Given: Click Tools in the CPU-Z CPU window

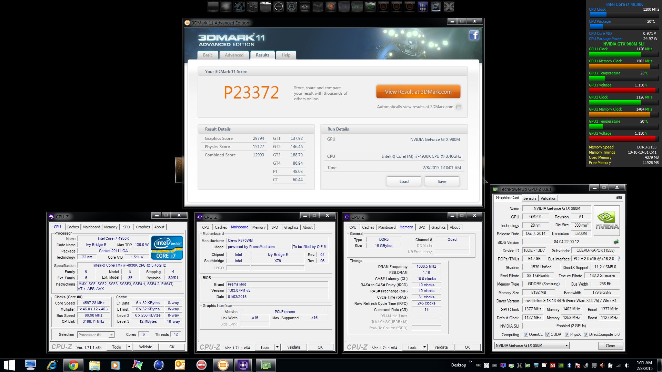Looking at the screenshot, I should 117,347.
